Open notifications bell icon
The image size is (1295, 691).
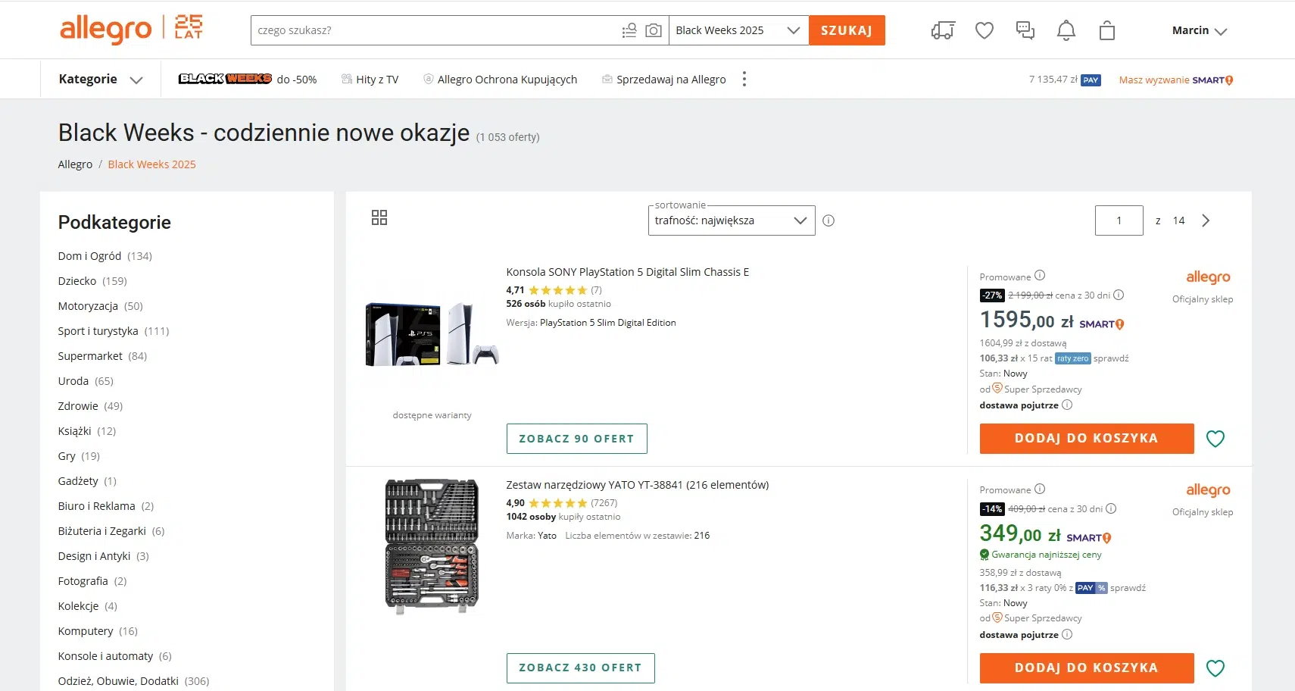coord(1066,30)
